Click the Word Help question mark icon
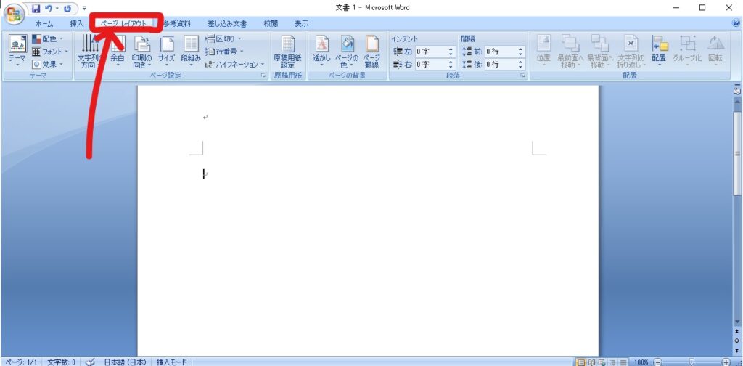The width and height of the screenshot is (743, 366). (x=736, y=23)
